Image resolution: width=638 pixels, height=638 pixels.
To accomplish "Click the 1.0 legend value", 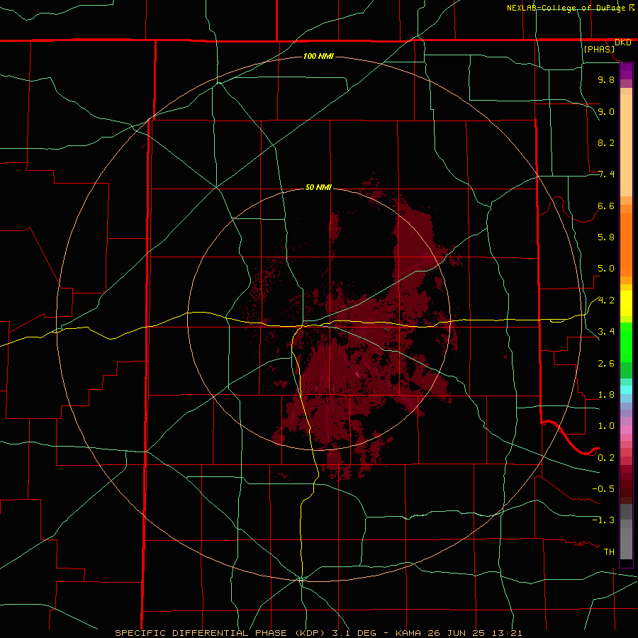I will click(606, 426).
